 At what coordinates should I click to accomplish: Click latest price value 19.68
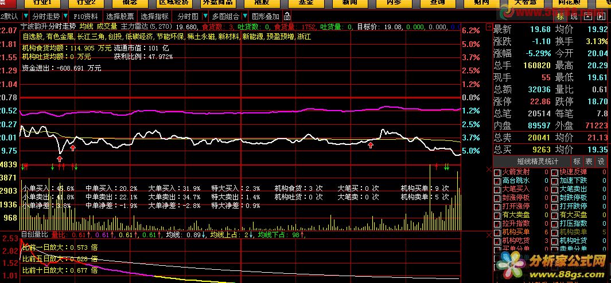[540, 30]
